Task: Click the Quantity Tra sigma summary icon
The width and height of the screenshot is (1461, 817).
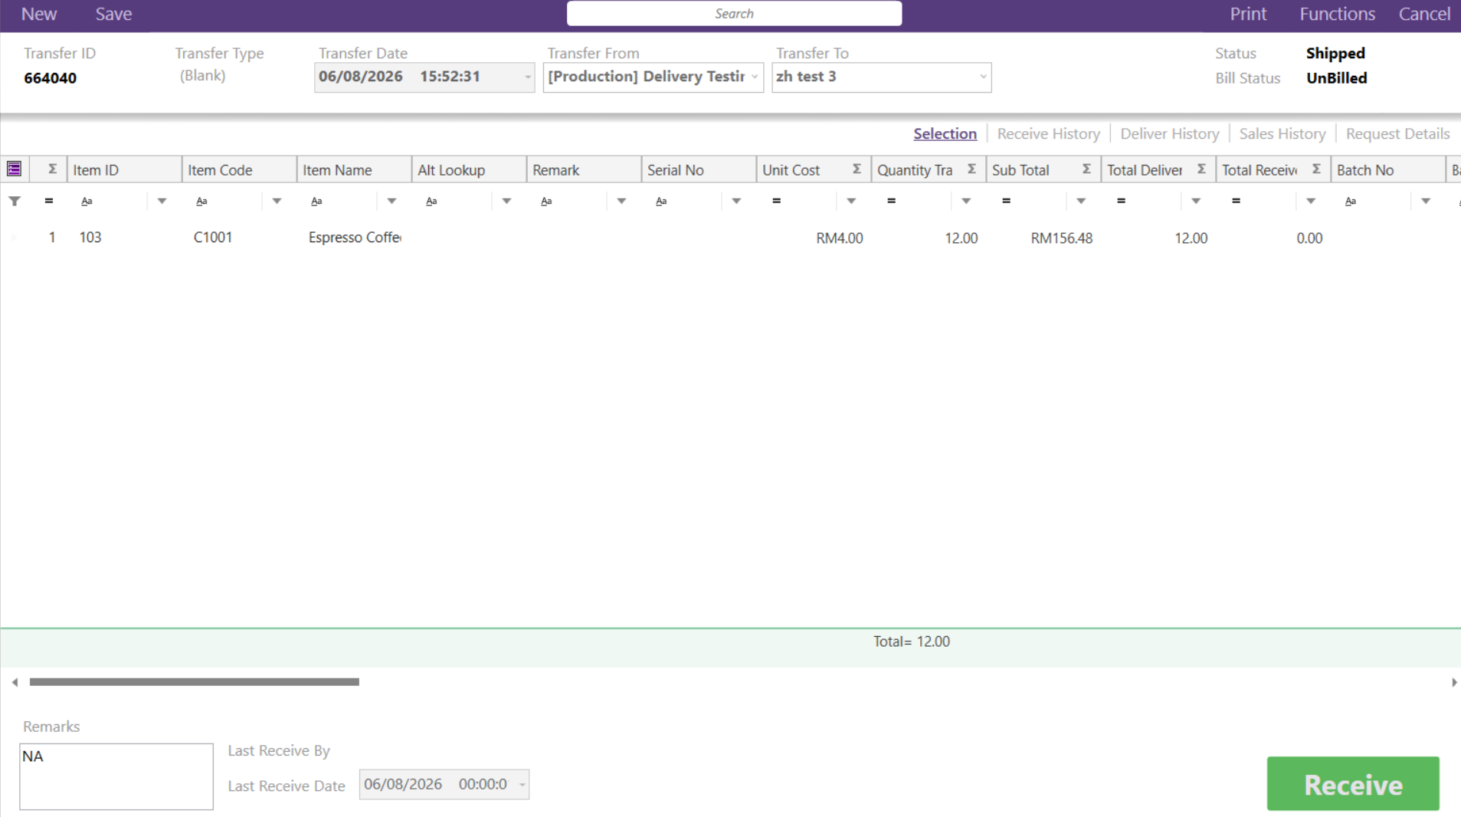Action: 971,169
